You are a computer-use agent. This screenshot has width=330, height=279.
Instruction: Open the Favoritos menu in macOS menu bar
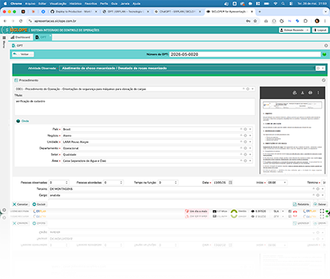point(91,4)
